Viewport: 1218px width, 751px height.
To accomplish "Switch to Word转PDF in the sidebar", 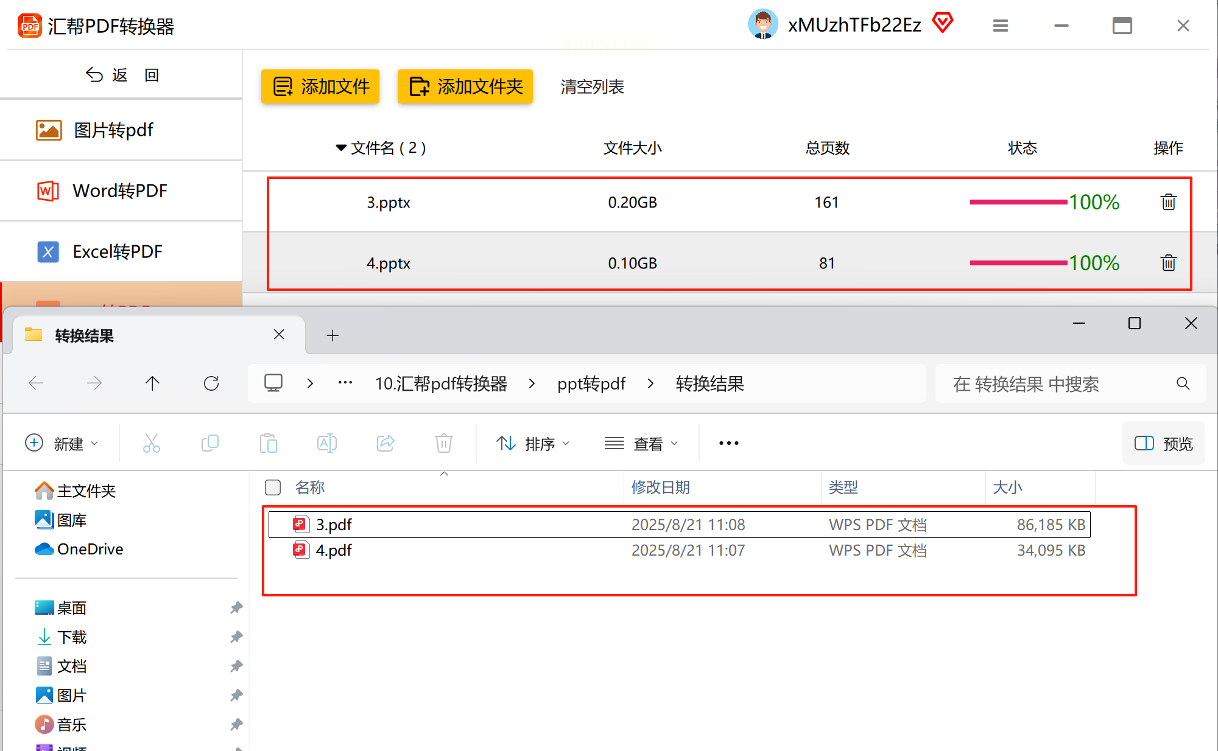I will point(120,191).
